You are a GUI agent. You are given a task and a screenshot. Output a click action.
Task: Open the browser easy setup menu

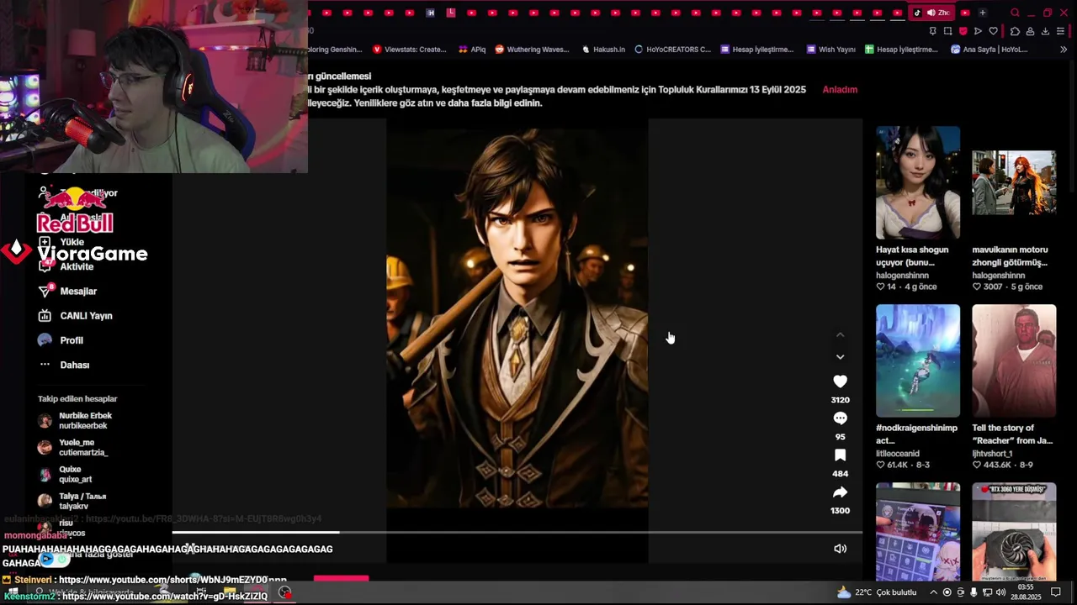[1061, 31]
